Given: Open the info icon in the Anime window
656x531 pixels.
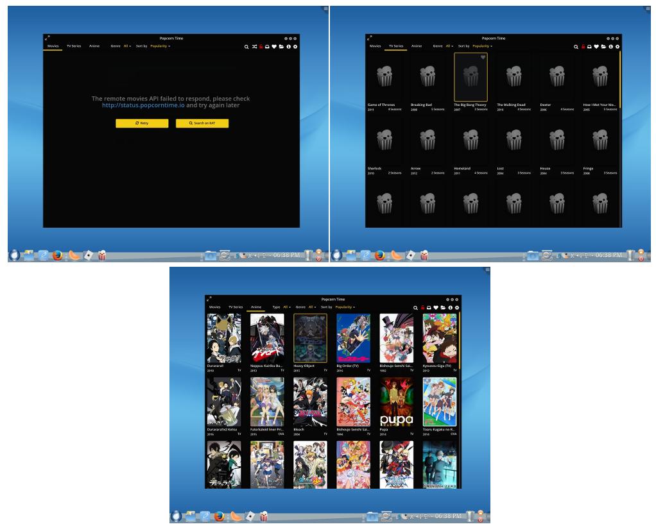Looking at the screenshot, I should 450,308.
